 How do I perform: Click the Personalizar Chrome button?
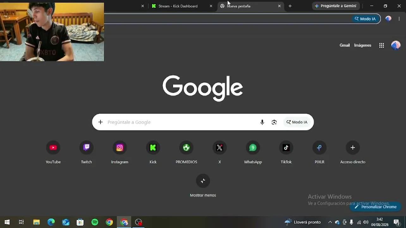tap(375, 207)
